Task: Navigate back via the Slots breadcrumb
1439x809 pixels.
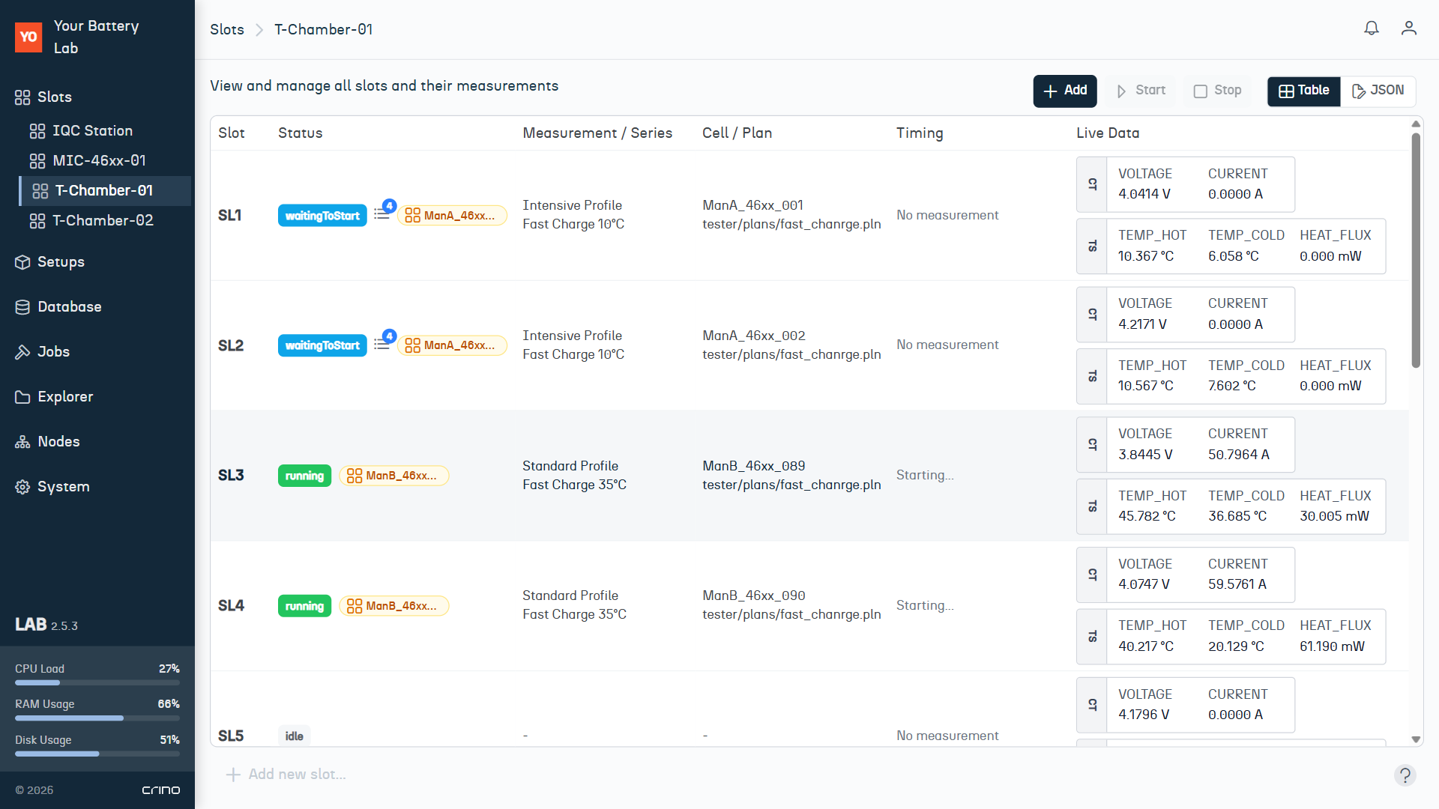Action: coord(227,29)
